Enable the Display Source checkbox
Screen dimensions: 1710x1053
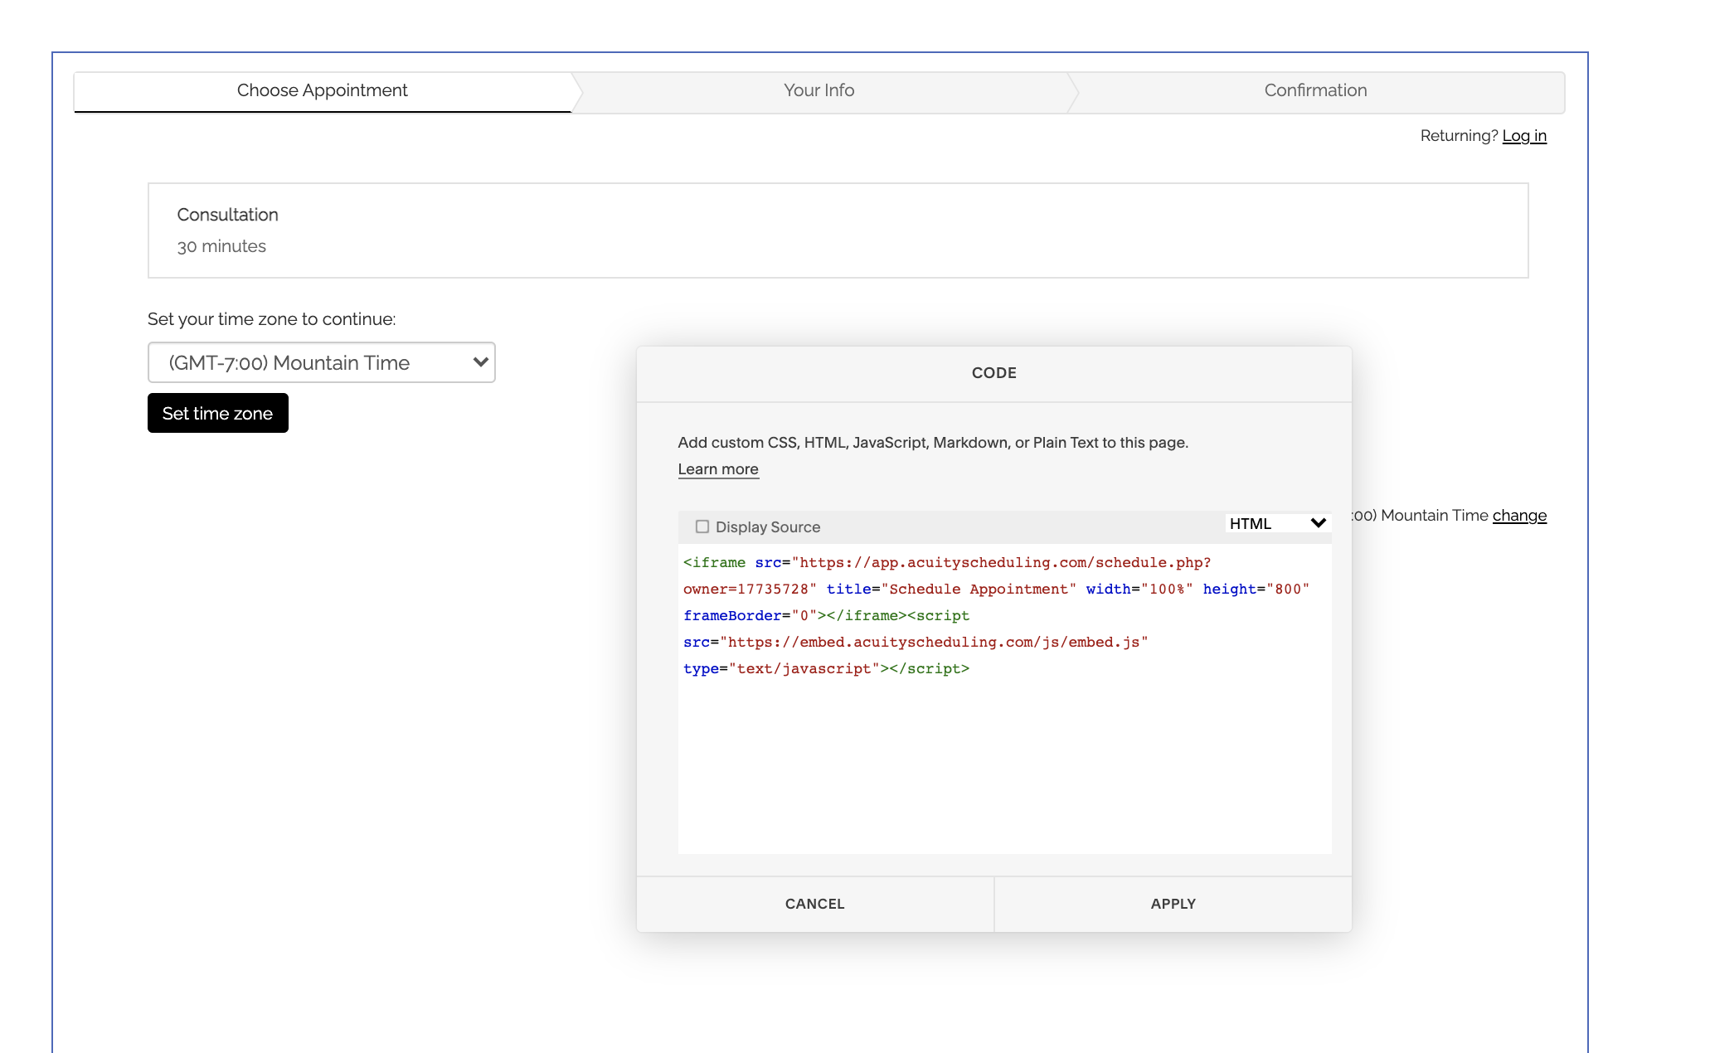[x=702, y=526]
